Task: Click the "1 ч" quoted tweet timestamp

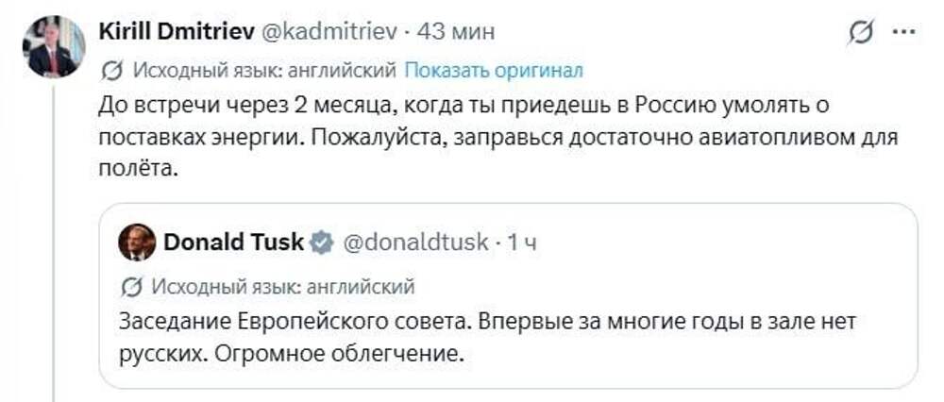Action: [x=523, y=243]
